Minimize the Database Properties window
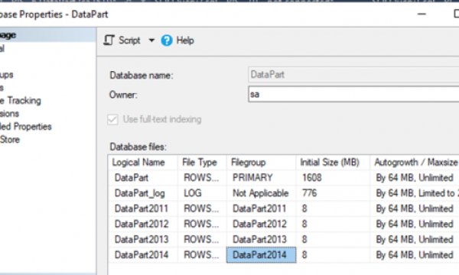Viewport: 459px width, 275px height. coord(422,14)
